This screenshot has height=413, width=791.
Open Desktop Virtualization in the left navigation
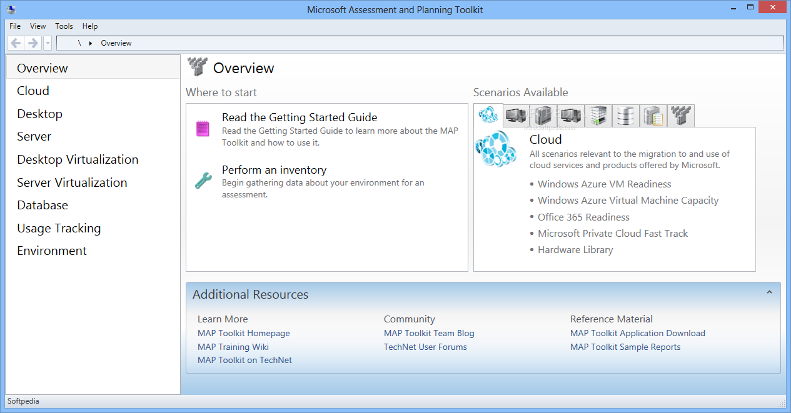pyautogui.click(x=93, y=159)
